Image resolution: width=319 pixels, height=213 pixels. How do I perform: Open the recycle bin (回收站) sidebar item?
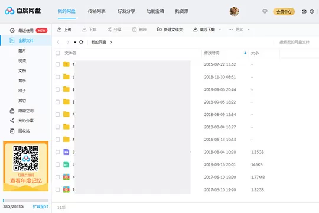(20, 131)
